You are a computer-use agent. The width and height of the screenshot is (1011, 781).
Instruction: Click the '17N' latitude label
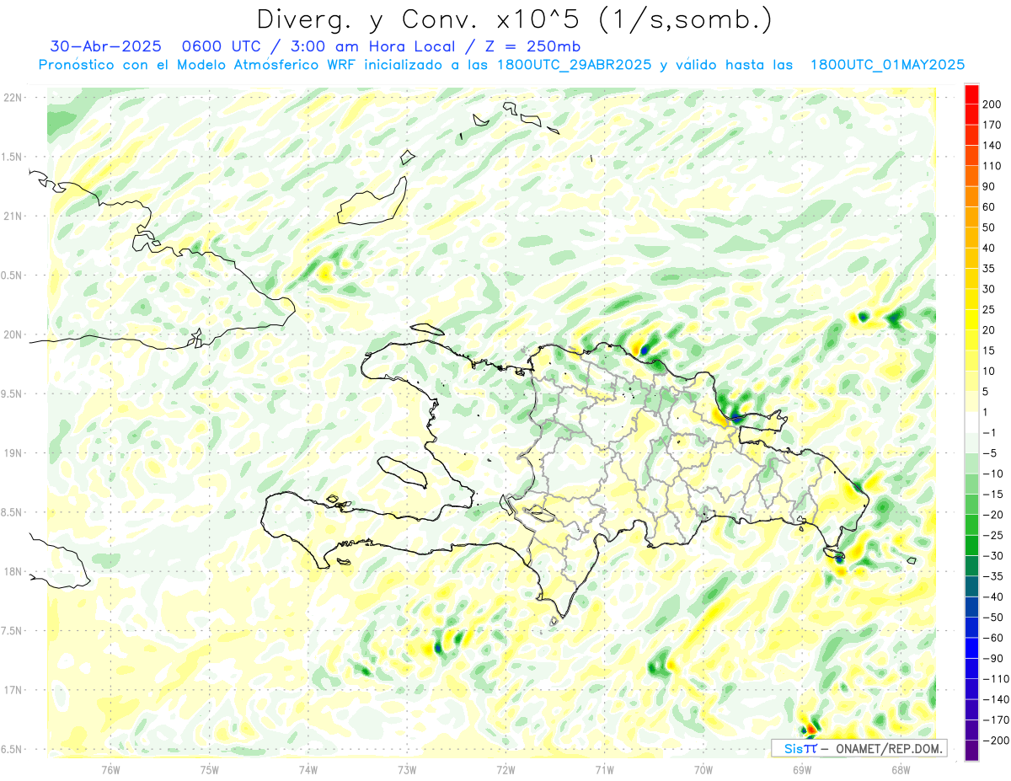click(12, 690)
